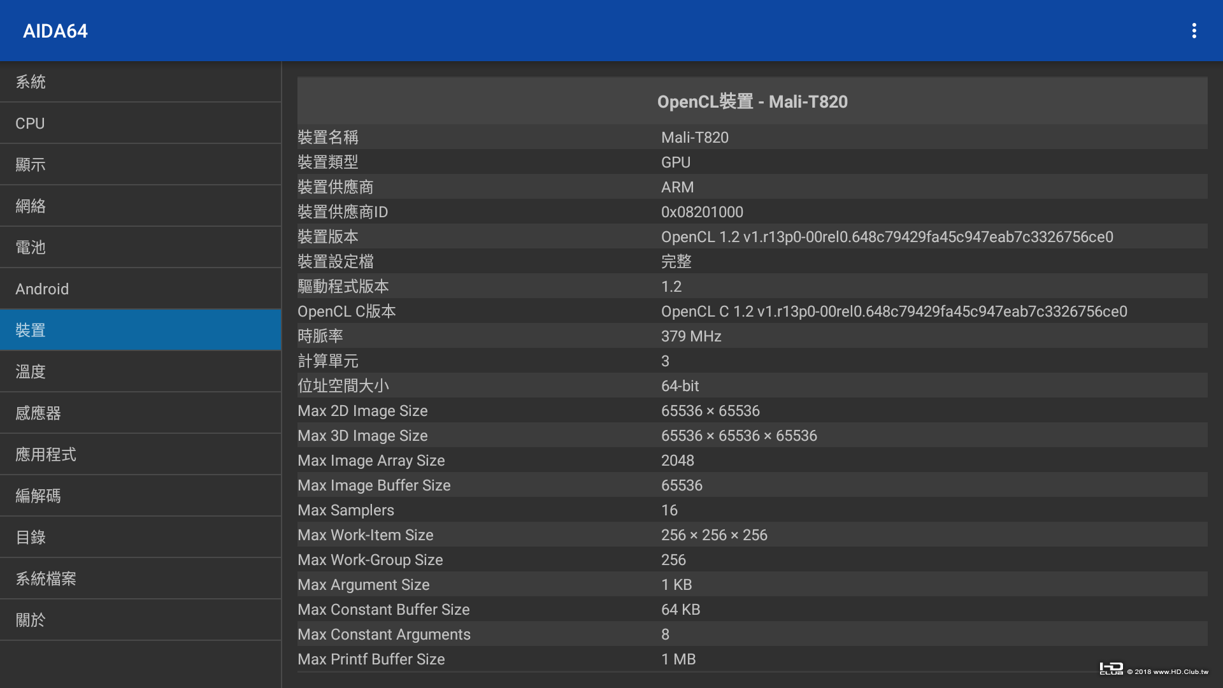This screenshot has width=1223, height=688.
Task: Open the 應用程式 list
Action: click(140, 454)
